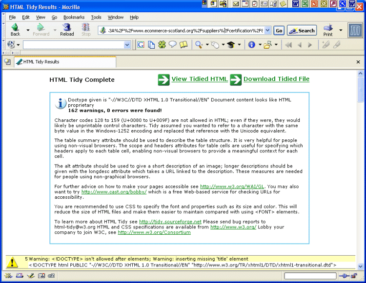Click the double left arrow icon
Viewport: 366px width, 283px height.
(x=288, y=45)
